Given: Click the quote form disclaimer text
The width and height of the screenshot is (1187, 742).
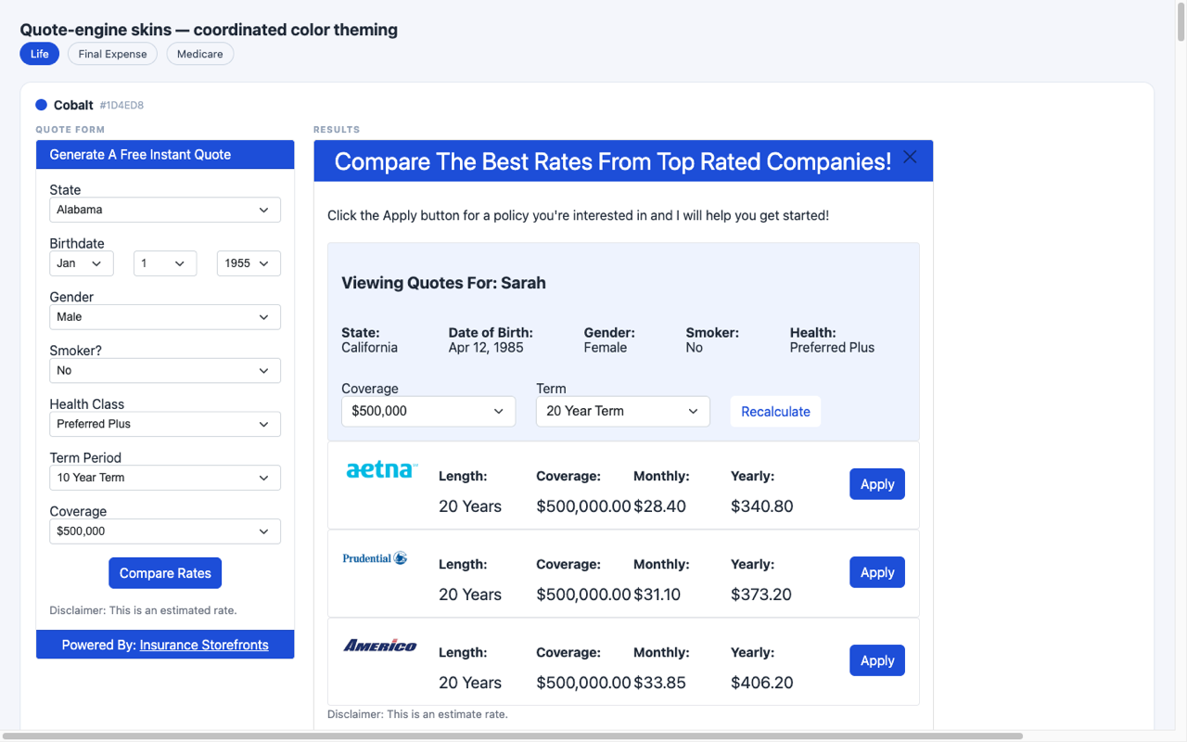Looking at the screenshot, I should [143, 610].
